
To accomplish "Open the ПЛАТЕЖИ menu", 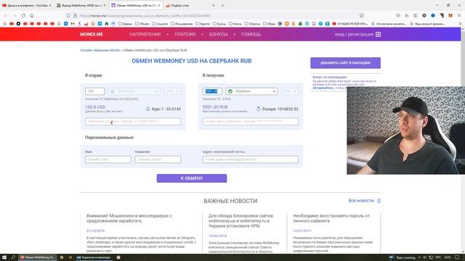I will point(185,34).
